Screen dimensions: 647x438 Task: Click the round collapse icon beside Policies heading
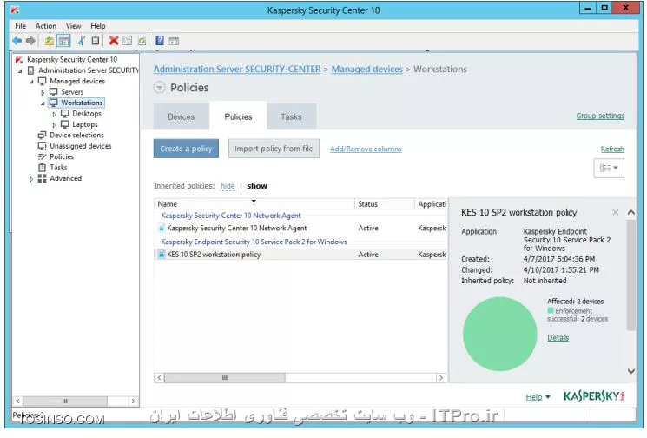pyautogui.click(x=159, y=88)
